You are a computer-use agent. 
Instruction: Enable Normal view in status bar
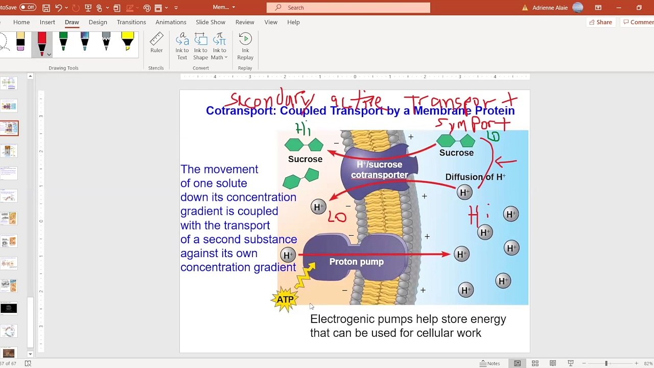tap(518, 363)
